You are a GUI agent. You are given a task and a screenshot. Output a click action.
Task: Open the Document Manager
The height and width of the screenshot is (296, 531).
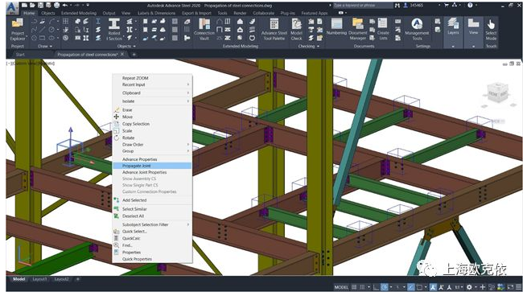point(357,30)
